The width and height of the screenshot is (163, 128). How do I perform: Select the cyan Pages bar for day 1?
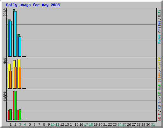[x=11, y=39]
